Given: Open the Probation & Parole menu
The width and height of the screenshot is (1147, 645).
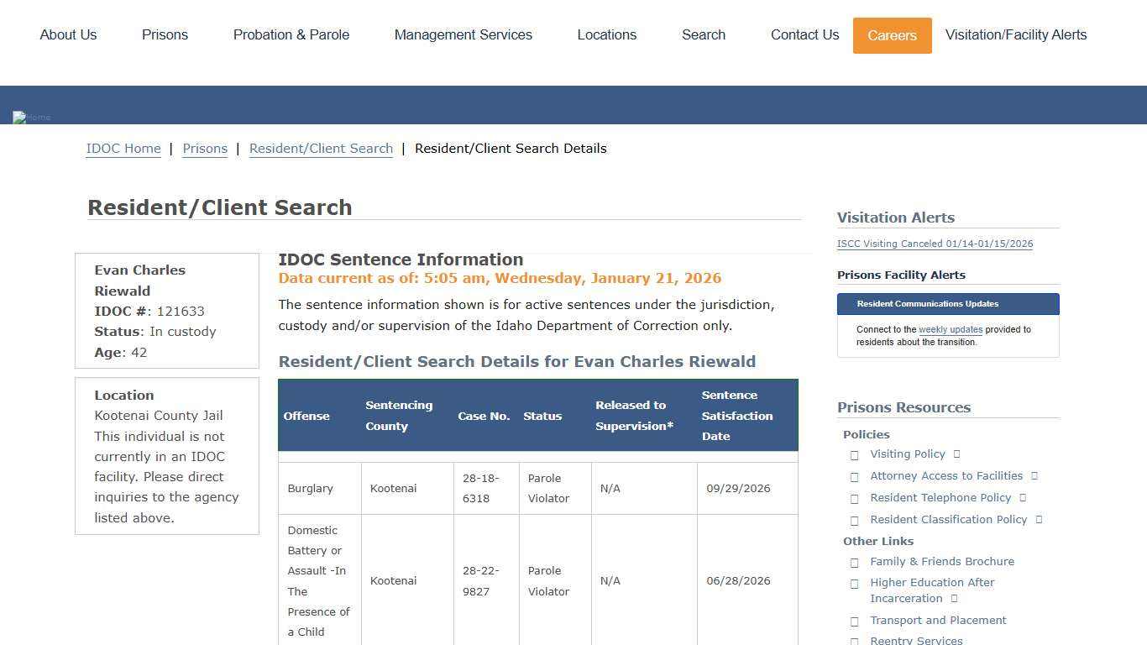Looking at the screenshot, I should 291,34.
